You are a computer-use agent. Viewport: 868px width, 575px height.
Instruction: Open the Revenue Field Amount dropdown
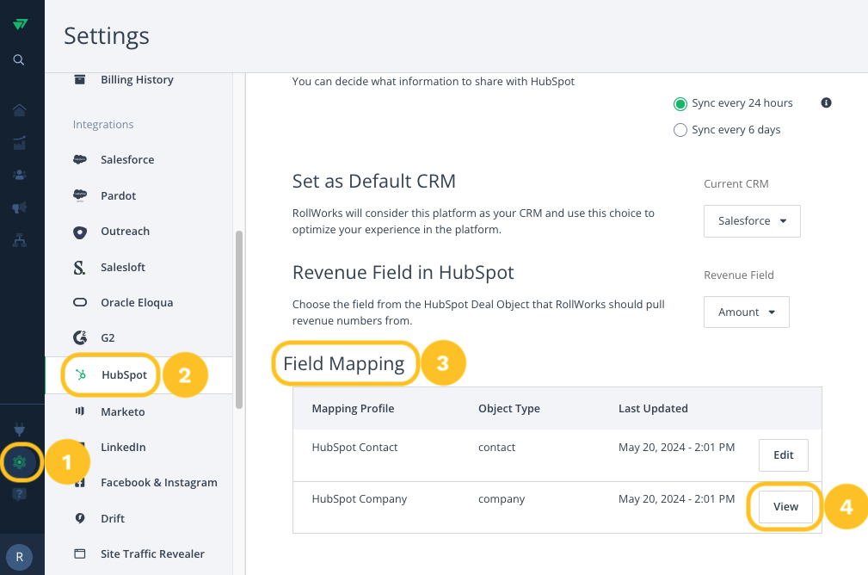746,312
